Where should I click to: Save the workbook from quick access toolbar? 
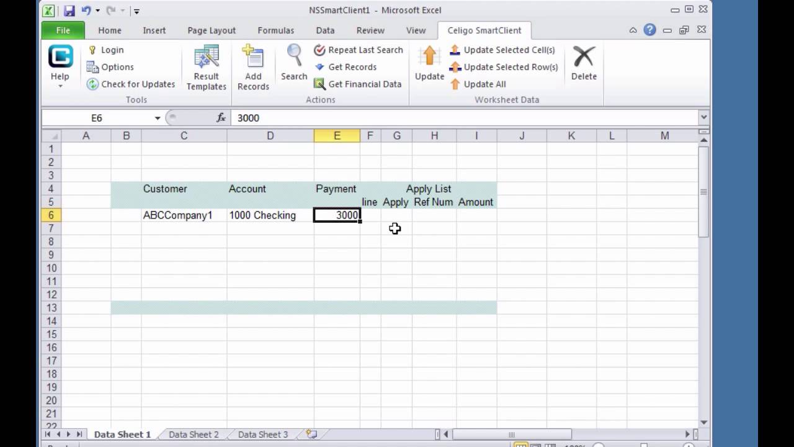(x=69, y=11)
